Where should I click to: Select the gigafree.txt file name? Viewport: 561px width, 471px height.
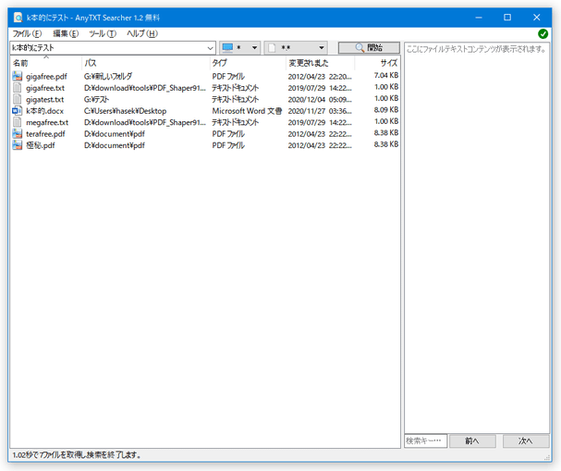pos(45,88)
